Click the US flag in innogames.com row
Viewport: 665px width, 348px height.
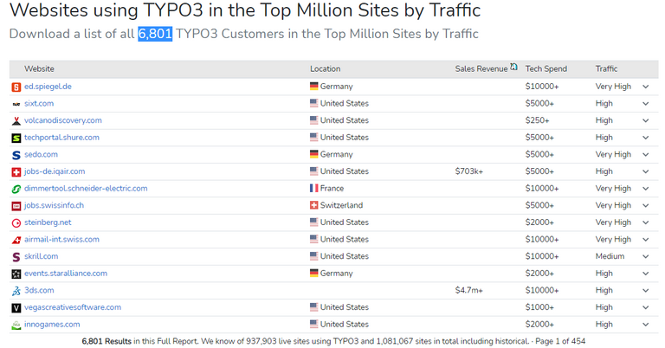coord(313,324)
